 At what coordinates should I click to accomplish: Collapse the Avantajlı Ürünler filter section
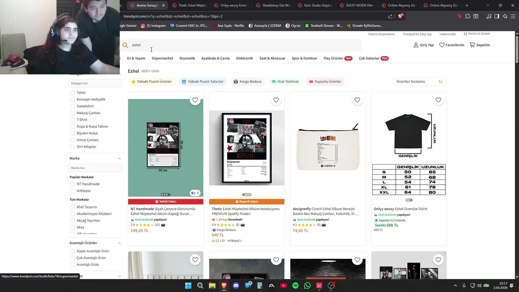click(x=119, y=243)
